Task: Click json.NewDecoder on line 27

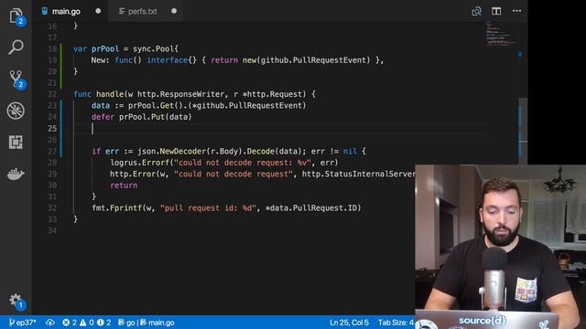Action: [x=171, y=151]
